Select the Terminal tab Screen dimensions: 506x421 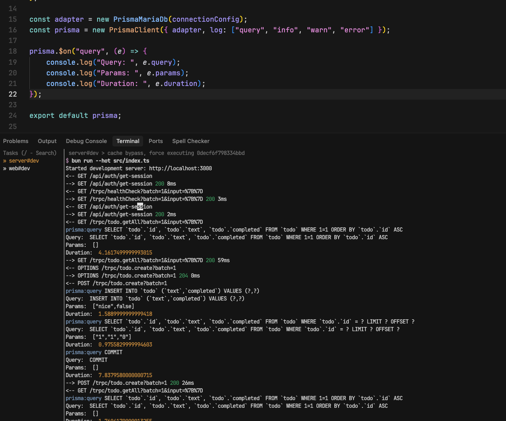click(x=128, y=141)
